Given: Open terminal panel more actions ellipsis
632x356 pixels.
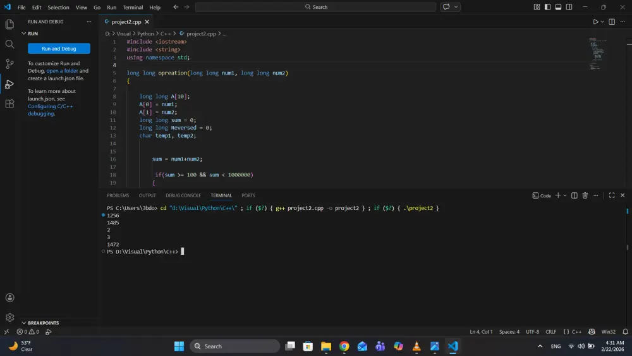Looking at the screenshot, I should coord(596,195).
